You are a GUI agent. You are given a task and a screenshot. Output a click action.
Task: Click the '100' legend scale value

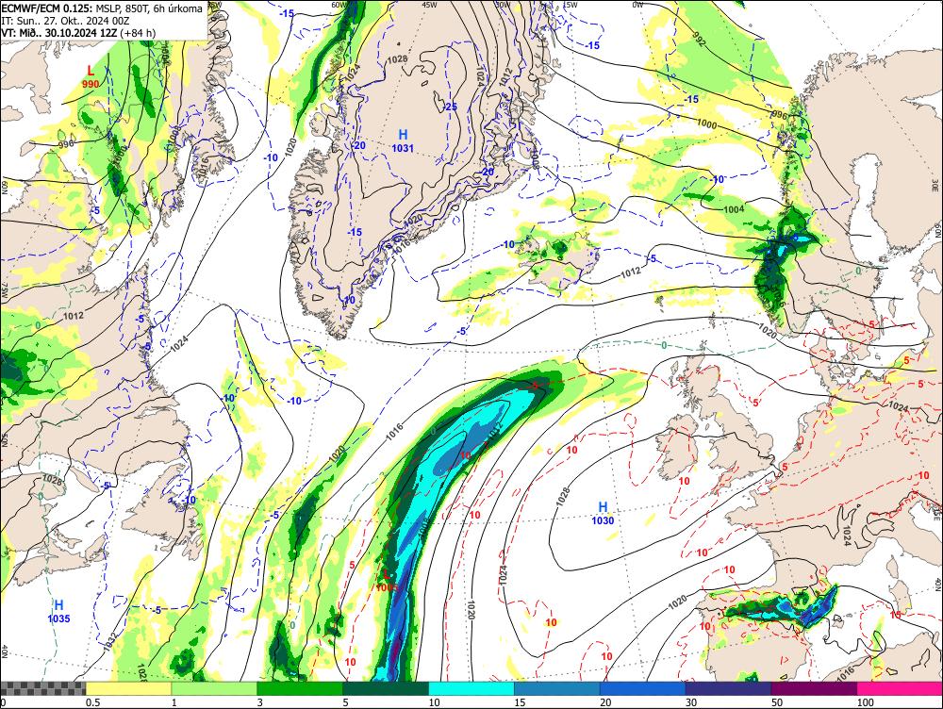(x=866, y=702)
